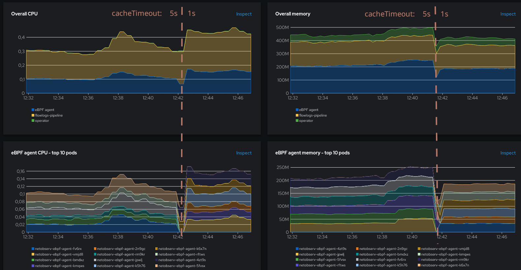The height and width of the screenshot is (270, 521).
Task: Select netobserv-ebpf-agent-k6x7n in memory pods legend
Action: tap(444, 265)
